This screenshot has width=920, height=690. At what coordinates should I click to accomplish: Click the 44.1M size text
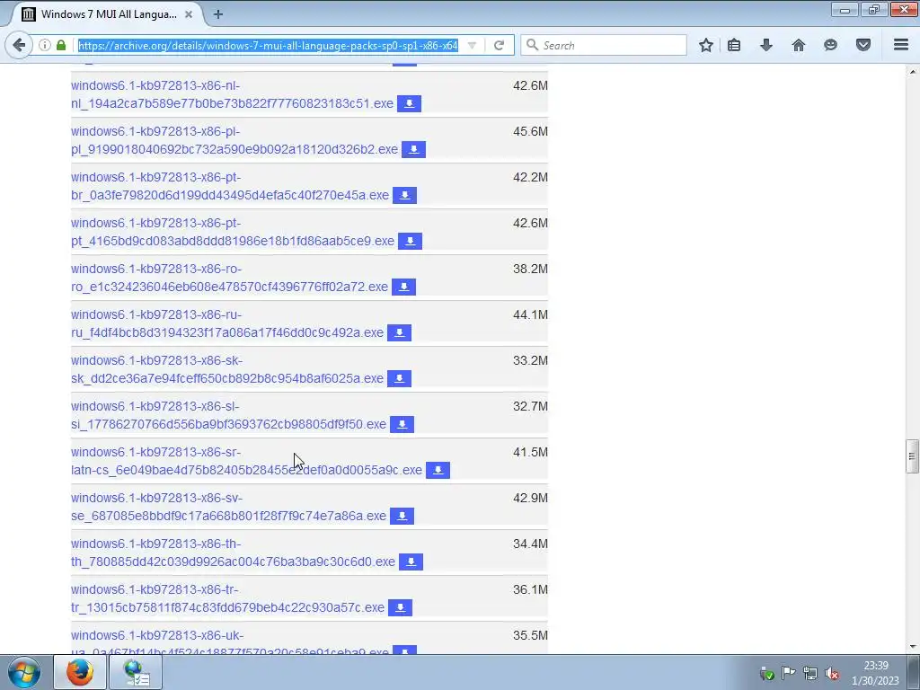pyautogui.click(x=530, y=315)
